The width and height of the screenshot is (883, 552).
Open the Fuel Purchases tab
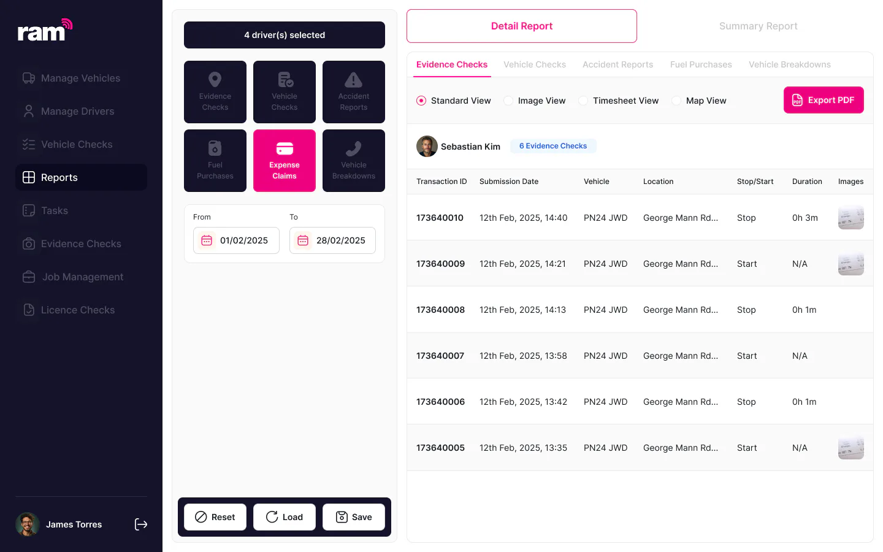(701, 64)
